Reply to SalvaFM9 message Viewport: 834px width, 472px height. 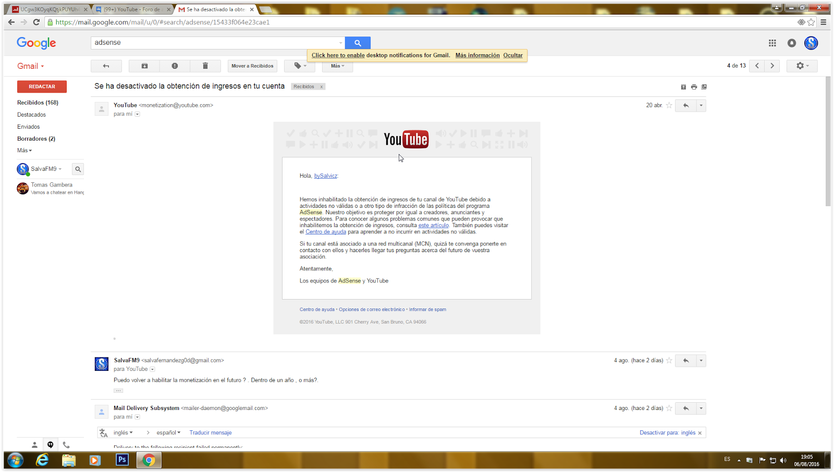point(686,361)
